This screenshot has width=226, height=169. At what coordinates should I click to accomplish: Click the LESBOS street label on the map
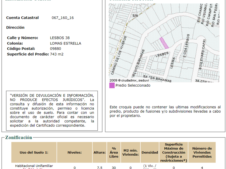pyautogui.click(x=162, y=54)
